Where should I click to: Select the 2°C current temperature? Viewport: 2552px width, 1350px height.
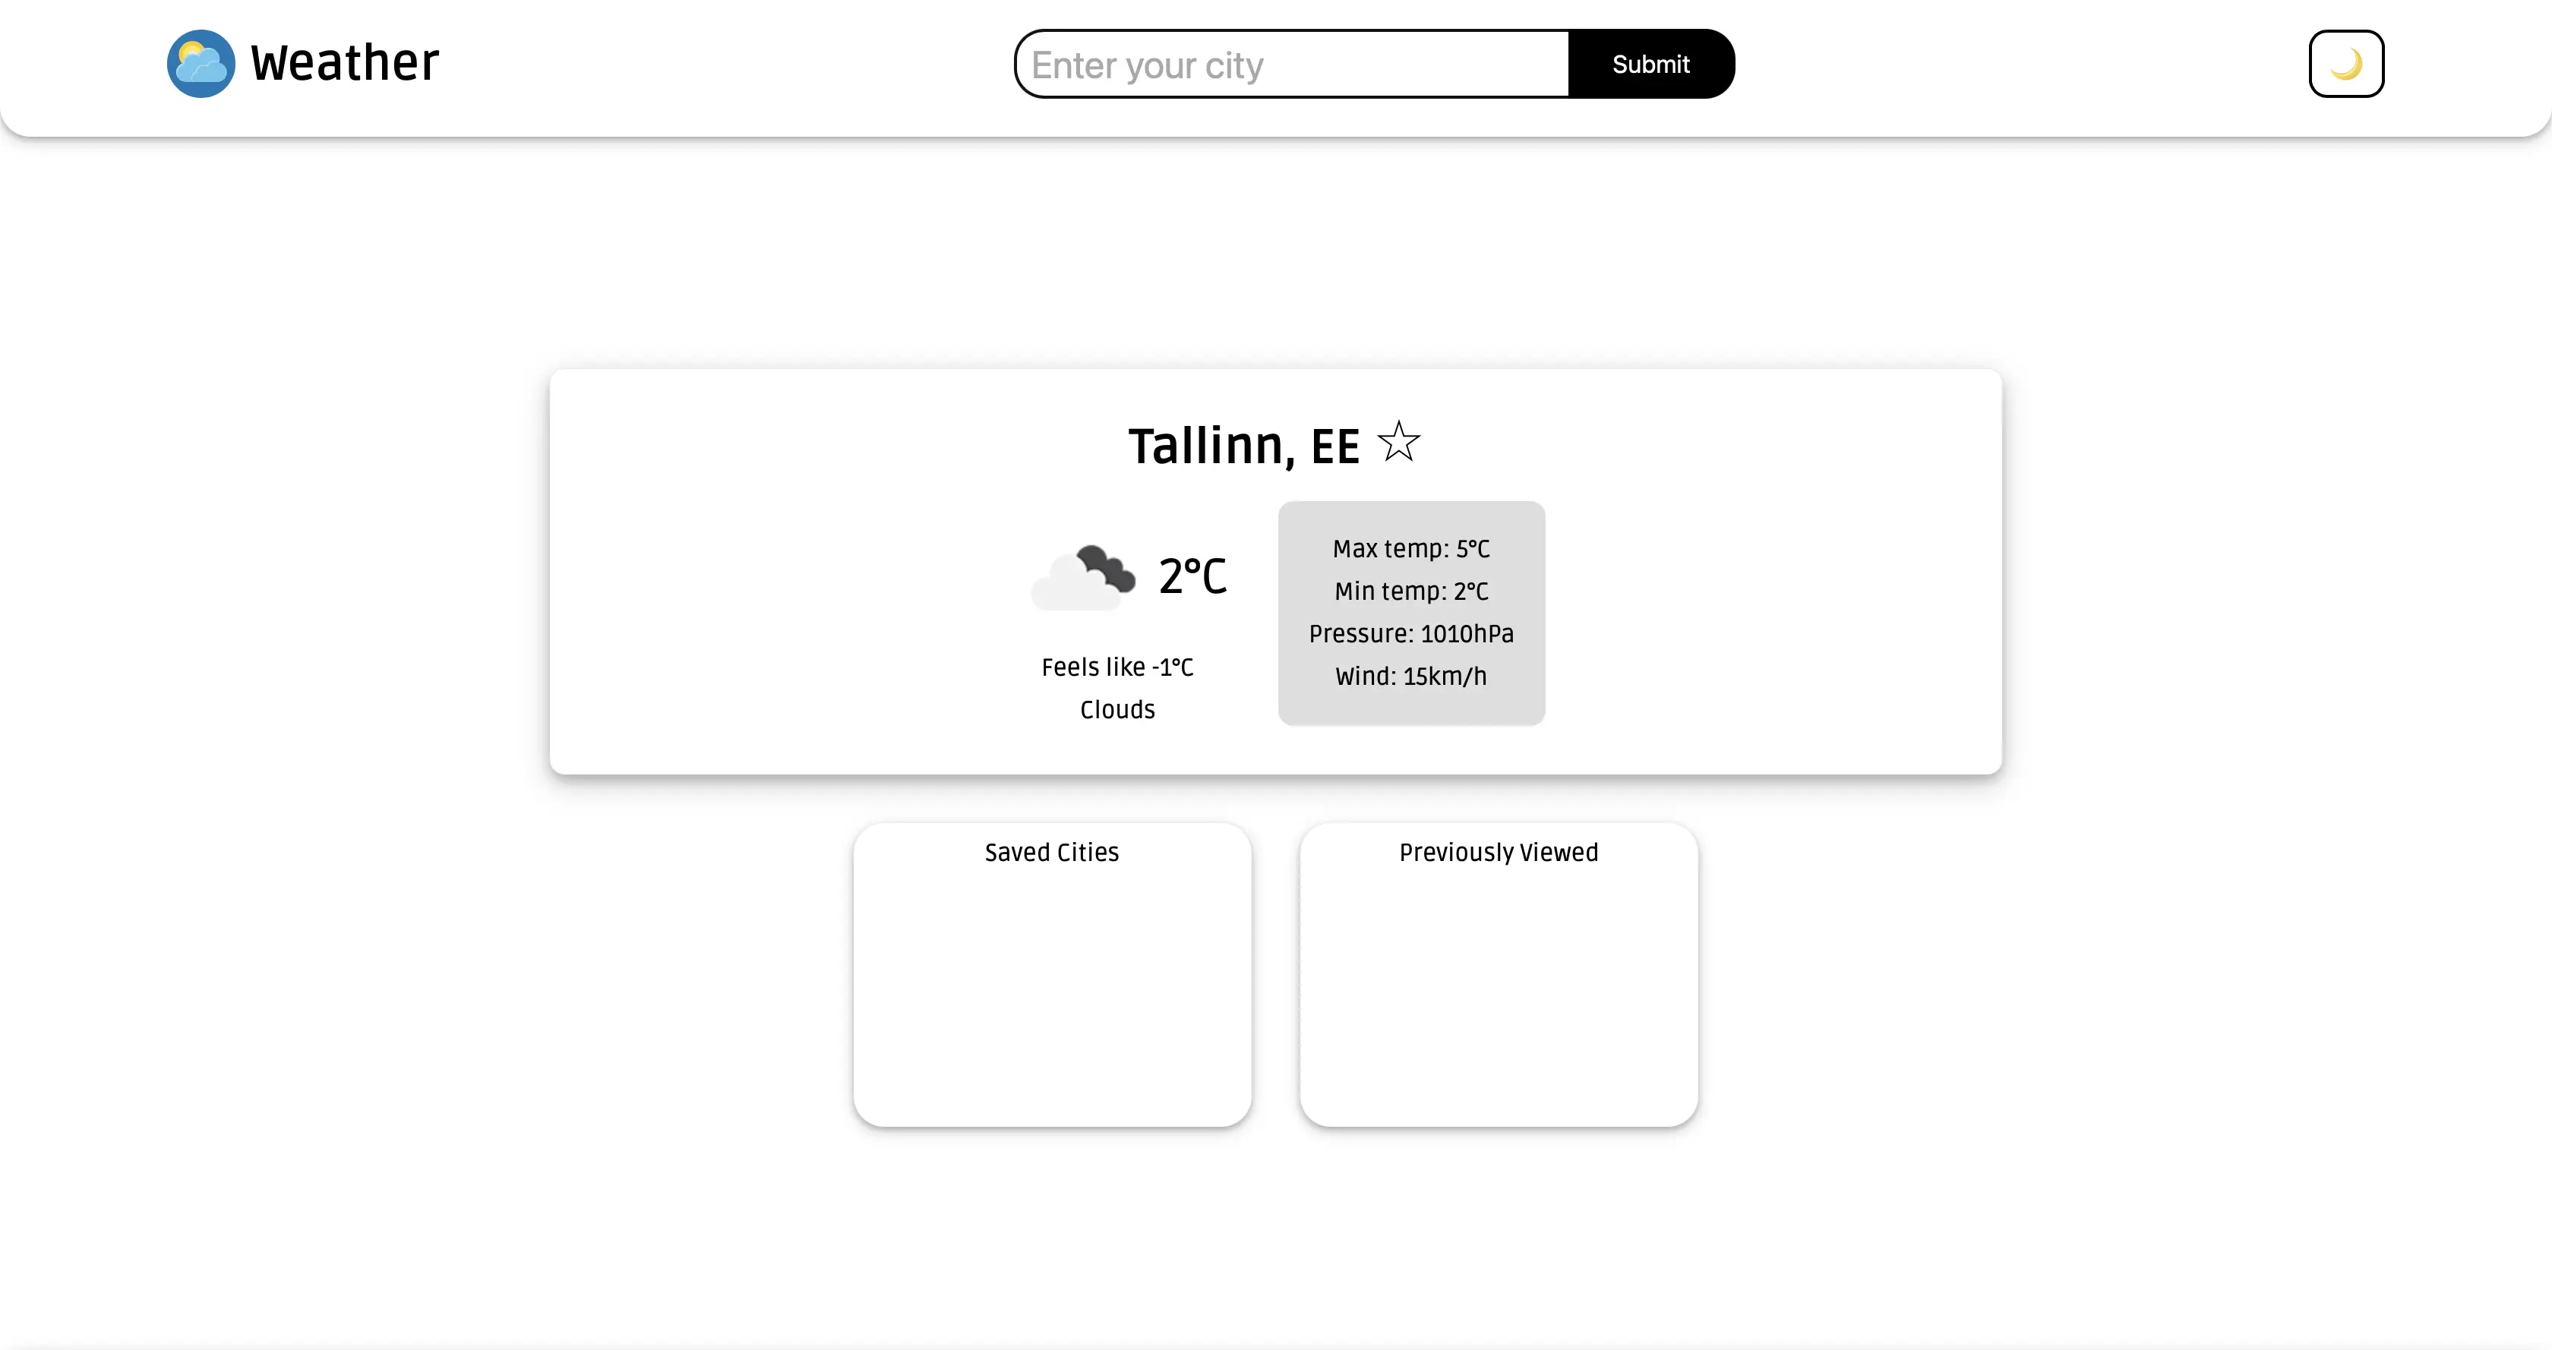point(1192,576)
